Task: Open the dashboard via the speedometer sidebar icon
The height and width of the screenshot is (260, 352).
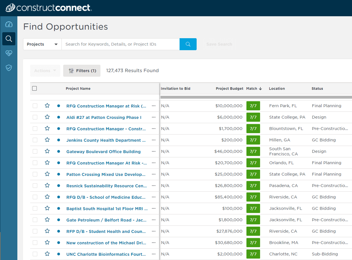Action: 9,25
